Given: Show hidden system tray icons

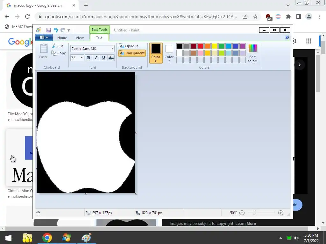Looking at the screenshot, I should (281, 238).
